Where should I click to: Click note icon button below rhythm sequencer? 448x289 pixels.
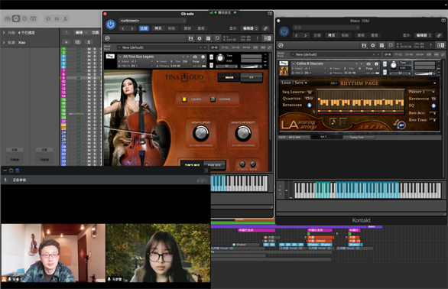coord(333,122)
